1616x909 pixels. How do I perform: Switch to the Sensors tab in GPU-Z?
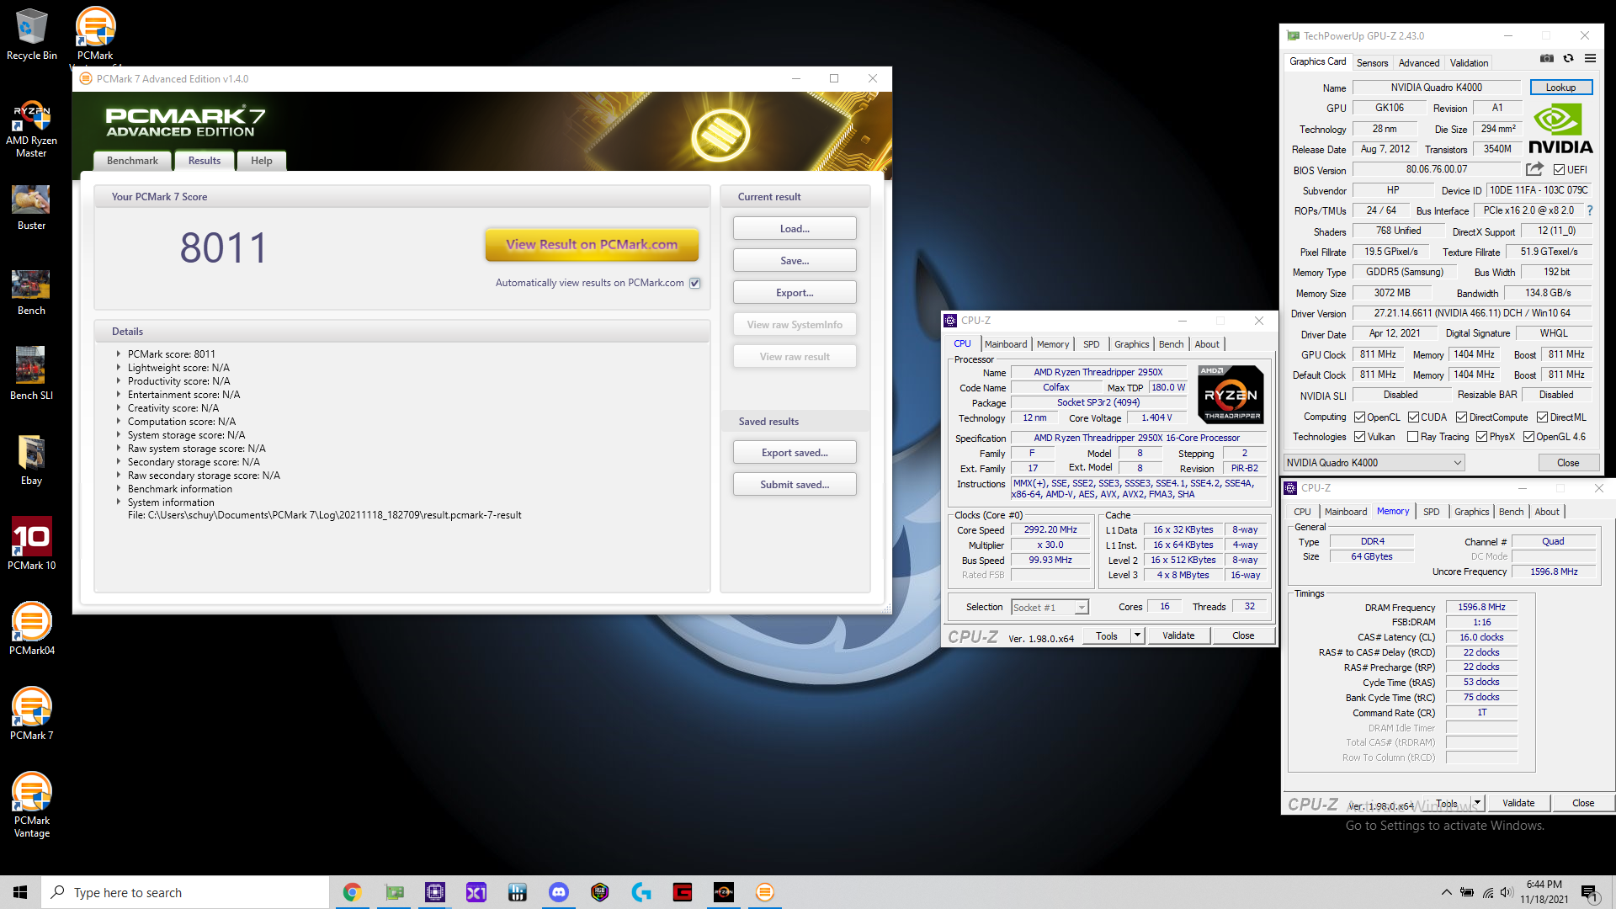[x=1372, y=63]
